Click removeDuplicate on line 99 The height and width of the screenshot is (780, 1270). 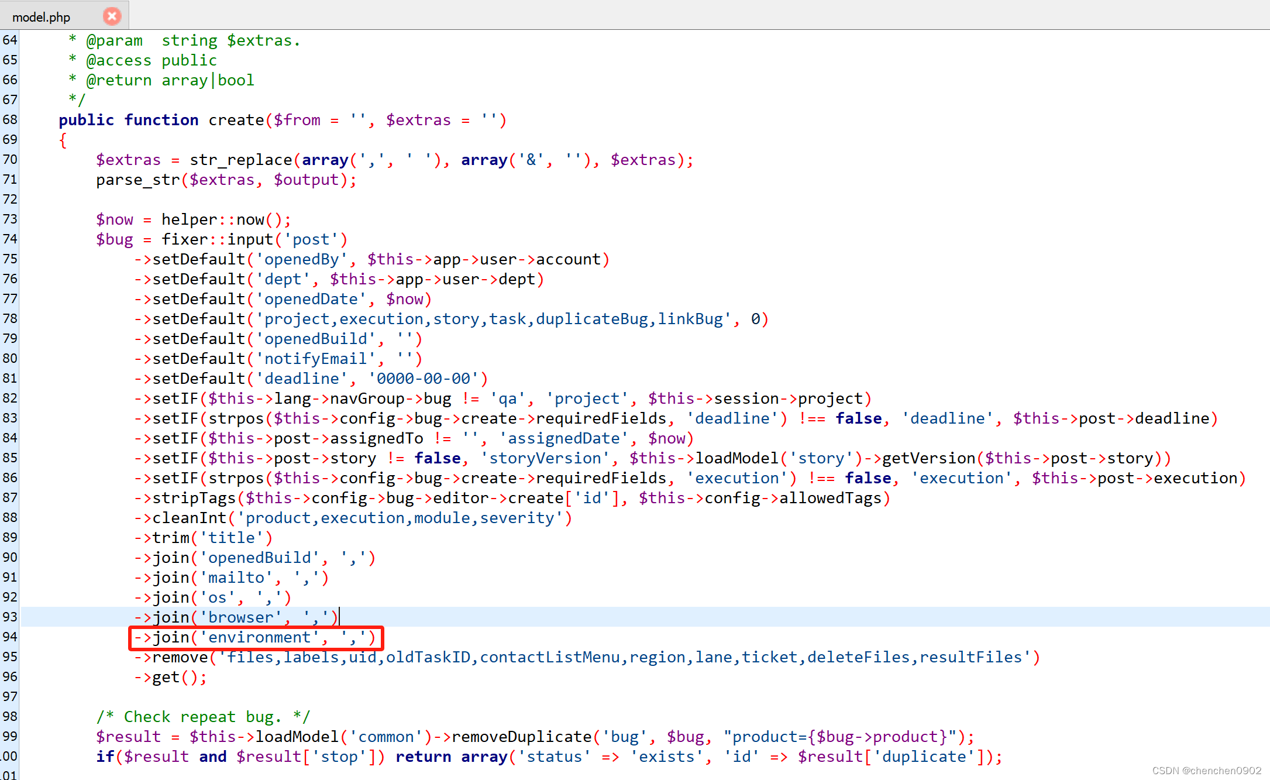521,737
